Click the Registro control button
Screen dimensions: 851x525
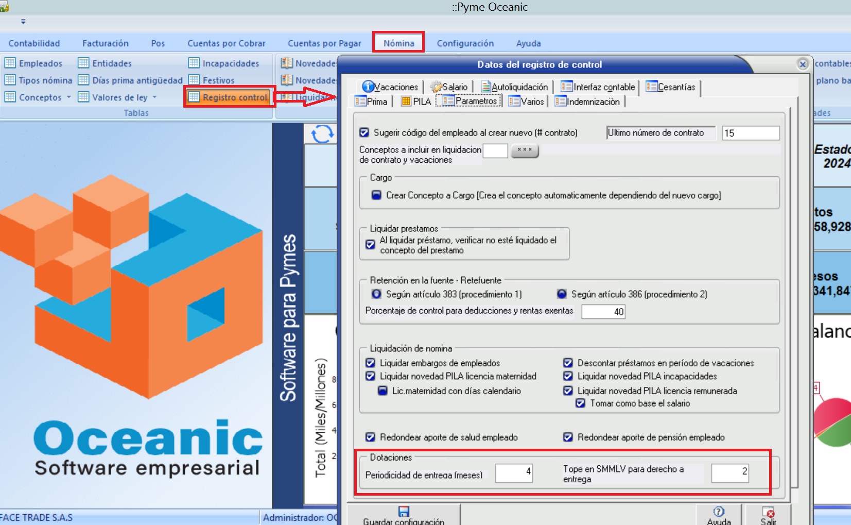click(x=229, y=97)
